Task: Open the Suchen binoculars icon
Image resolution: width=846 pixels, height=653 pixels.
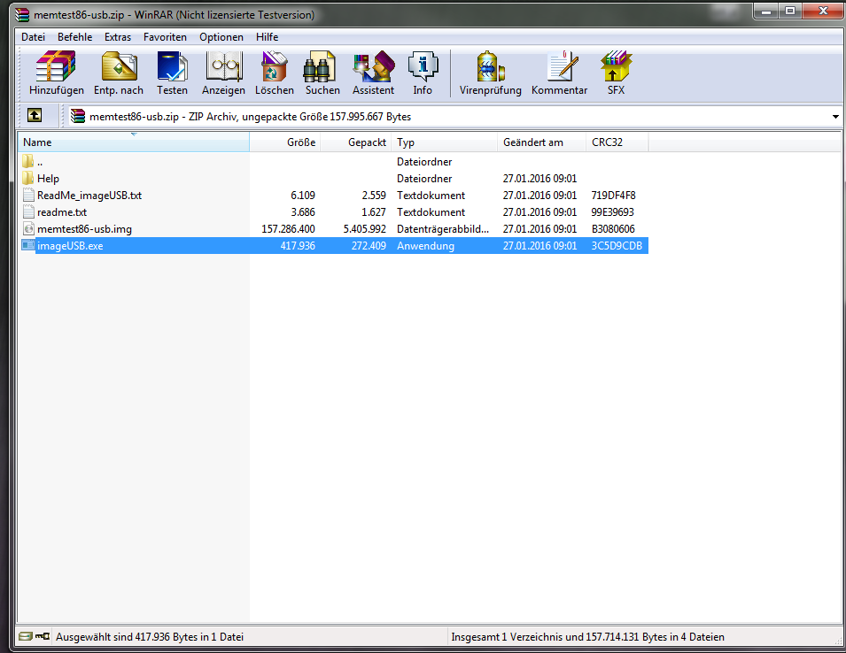Action: [320, 67]
